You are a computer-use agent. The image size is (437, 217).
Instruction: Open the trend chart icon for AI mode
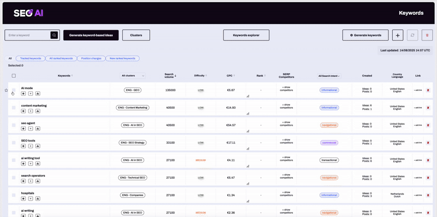pyautogui.click(x=247, y=96)
